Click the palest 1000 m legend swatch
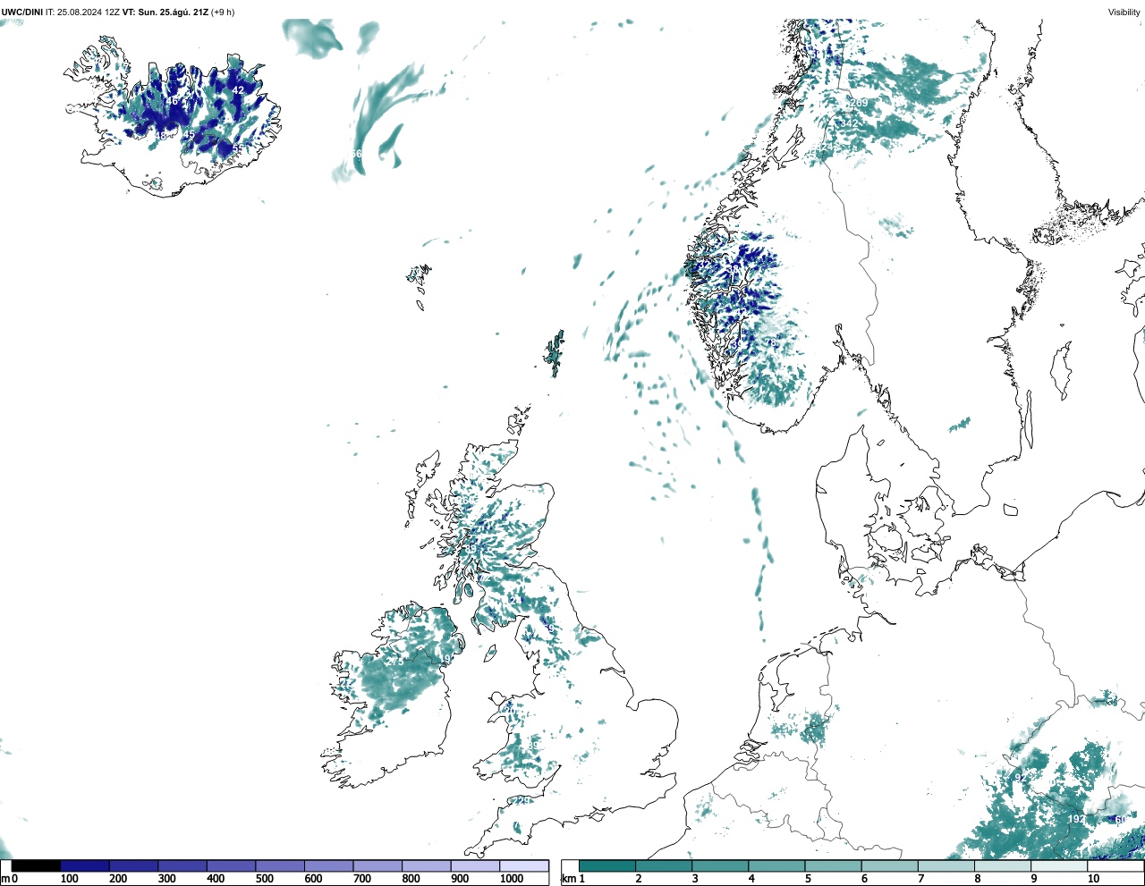This screenshot has height=886, width=1145. pyautogui.click(x=524, y=866)
